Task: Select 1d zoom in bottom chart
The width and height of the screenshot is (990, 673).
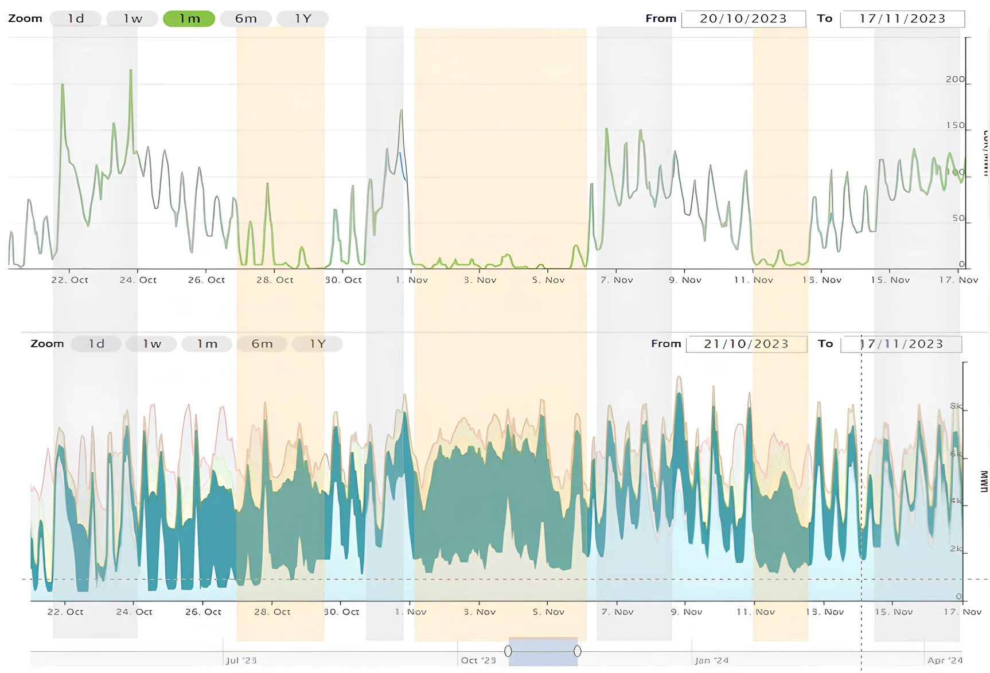Action: [x=96, y=344]
